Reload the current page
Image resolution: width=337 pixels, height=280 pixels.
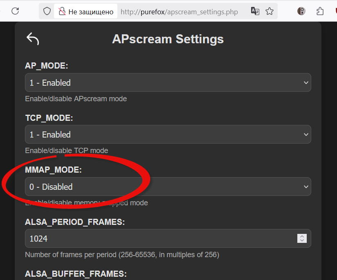pos(15,11)
